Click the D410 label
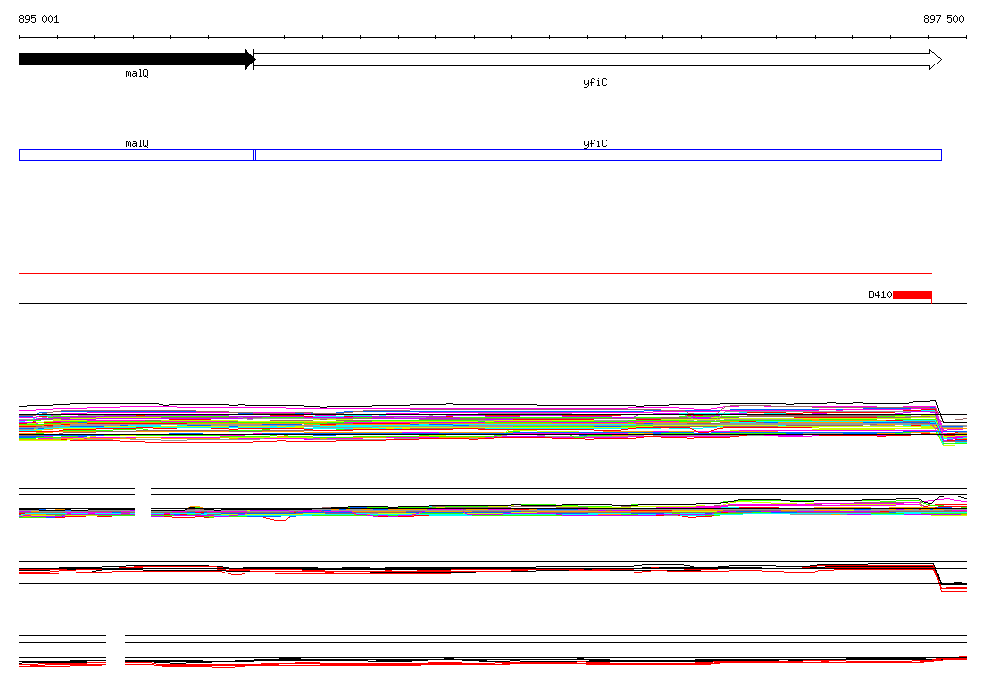 tap(880, 294)
